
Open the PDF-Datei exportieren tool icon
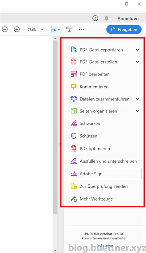click(74, 50)
